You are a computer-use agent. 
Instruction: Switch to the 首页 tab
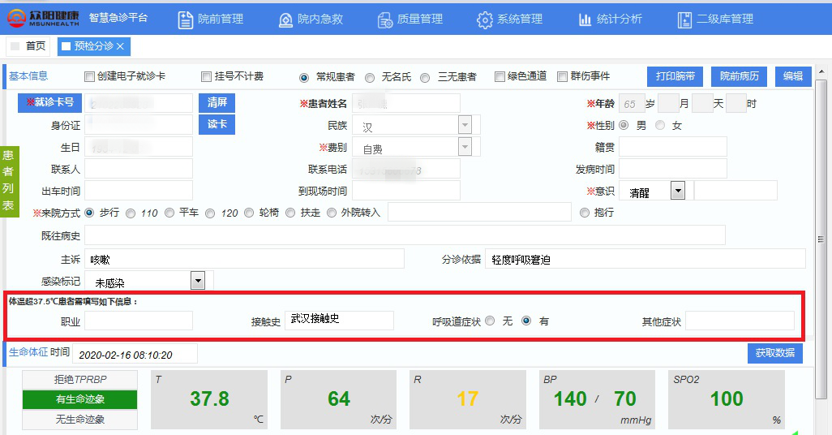click(x=28, y=46)
